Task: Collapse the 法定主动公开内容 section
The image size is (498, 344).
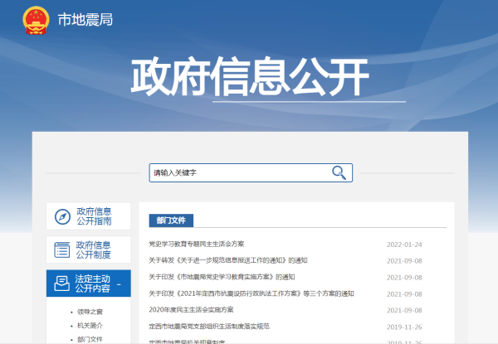Action: [120, 283]
